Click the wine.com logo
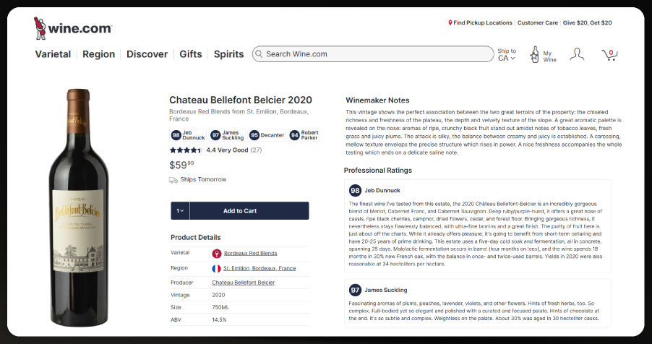652x344 pixels. click(x=72, y=28)
